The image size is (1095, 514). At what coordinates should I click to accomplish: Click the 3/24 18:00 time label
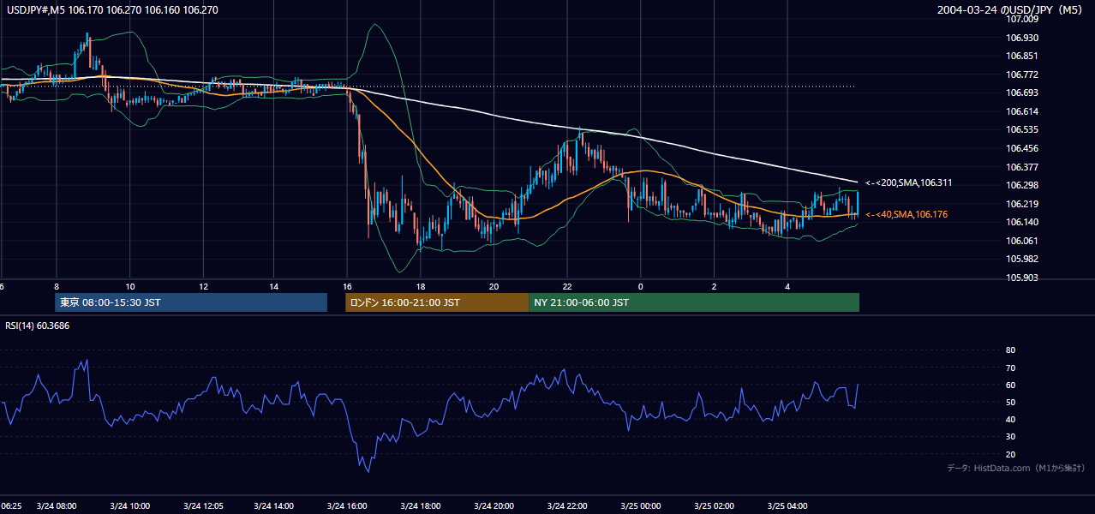421,506
